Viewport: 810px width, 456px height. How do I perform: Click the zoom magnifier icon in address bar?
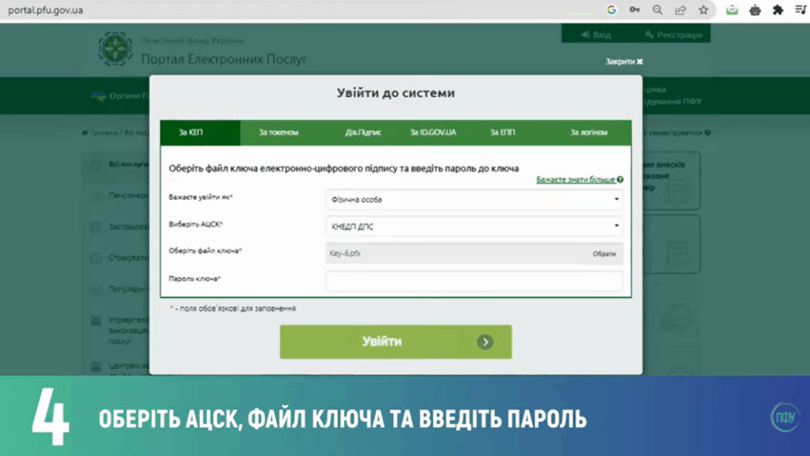[657, 10]
